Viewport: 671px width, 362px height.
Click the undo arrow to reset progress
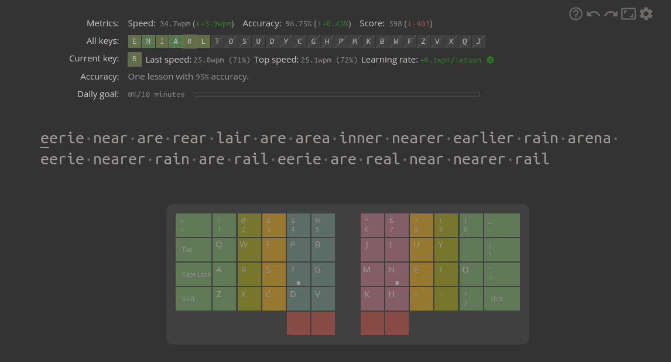593,13
